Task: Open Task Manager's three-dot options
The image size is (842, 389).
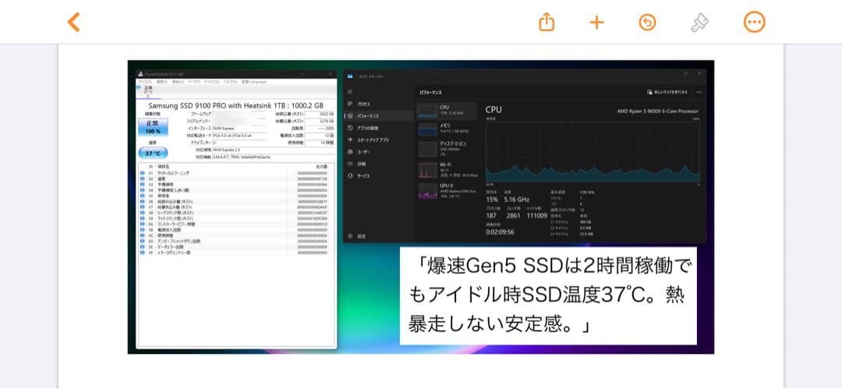Action: click(x=699, y=92)
